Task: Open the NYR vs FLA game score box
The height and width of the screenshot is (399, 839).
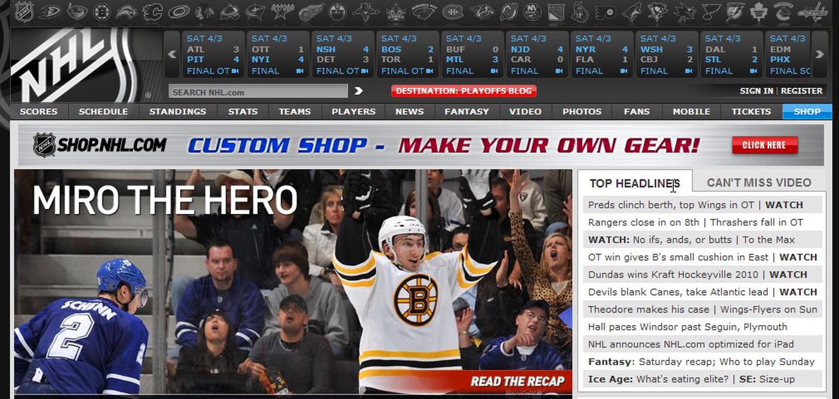Action: (x=602, y=54)
